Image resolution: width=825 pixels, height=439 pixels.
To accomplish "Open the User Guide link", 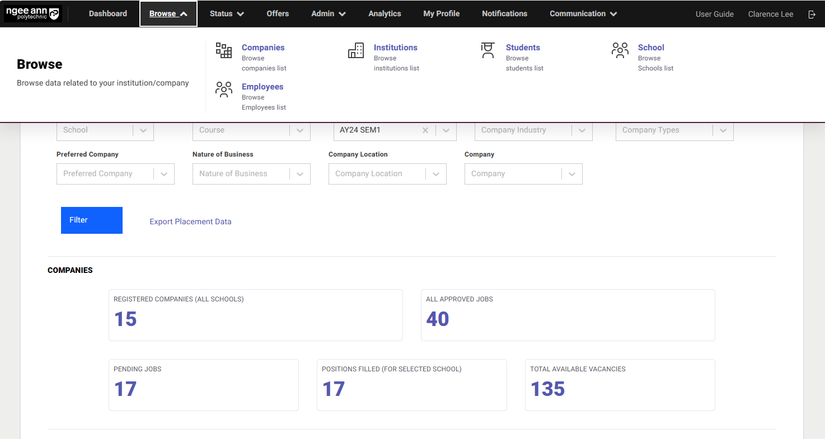I will pyautogui.click(x=714, y=14).
